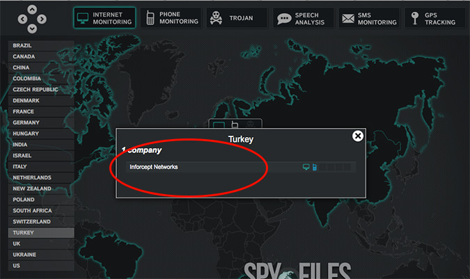
Task: Click the phone icon in Inforcept Networks row
Action: [x=314, y=167]
